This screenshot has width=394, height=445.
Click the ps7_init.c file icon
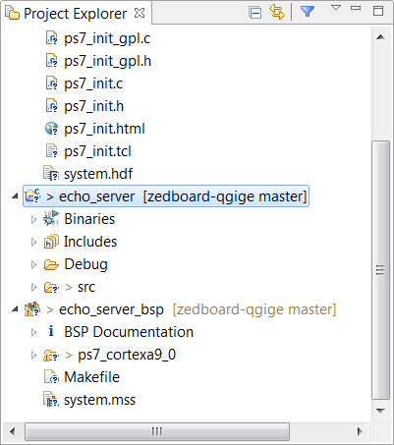52,83
